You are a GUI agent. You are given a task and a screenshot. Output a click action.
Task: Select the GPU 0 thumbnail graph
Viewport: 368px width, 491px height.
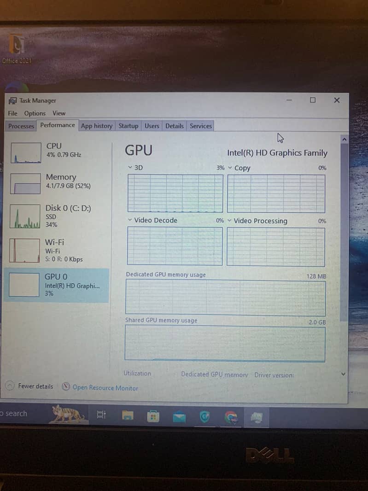click(x=24, y=285)
